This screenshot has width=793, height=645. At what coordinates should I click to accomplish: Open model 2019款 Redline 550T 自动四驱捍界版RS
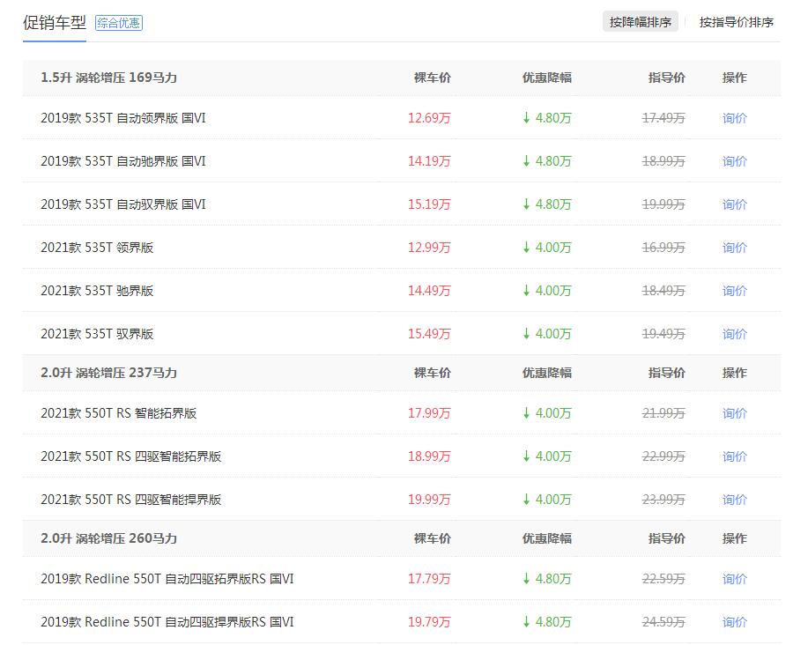coord(167,622)
